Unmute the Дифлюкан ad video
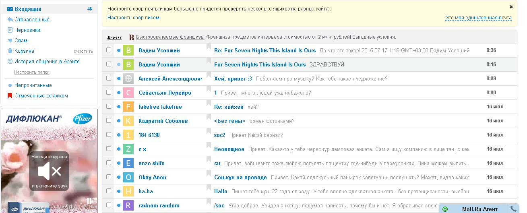527x213 pixels. (x=49, y=171)
